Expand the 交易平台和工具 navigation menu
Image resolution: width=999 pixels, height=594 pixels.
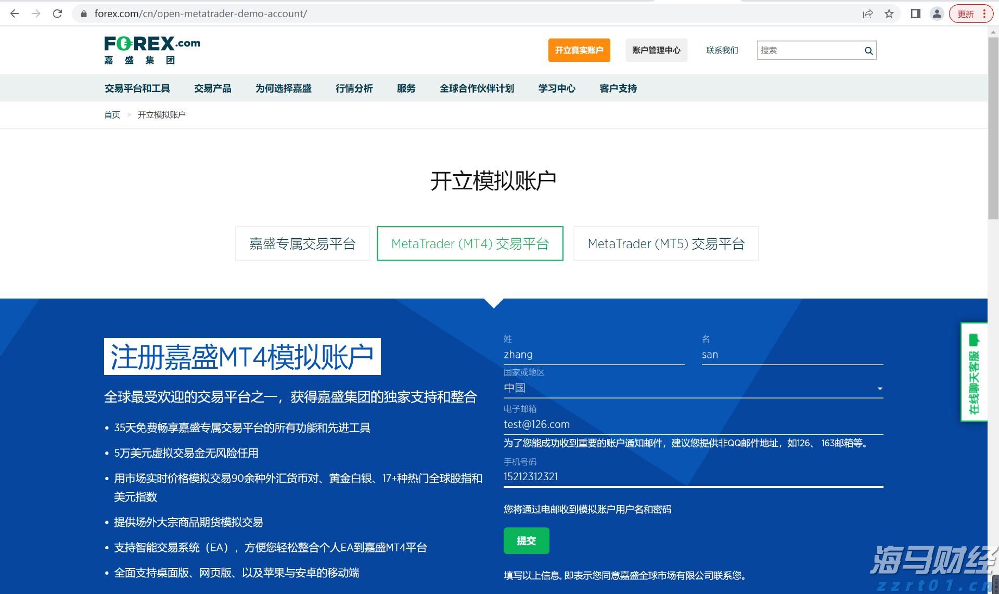137,88
